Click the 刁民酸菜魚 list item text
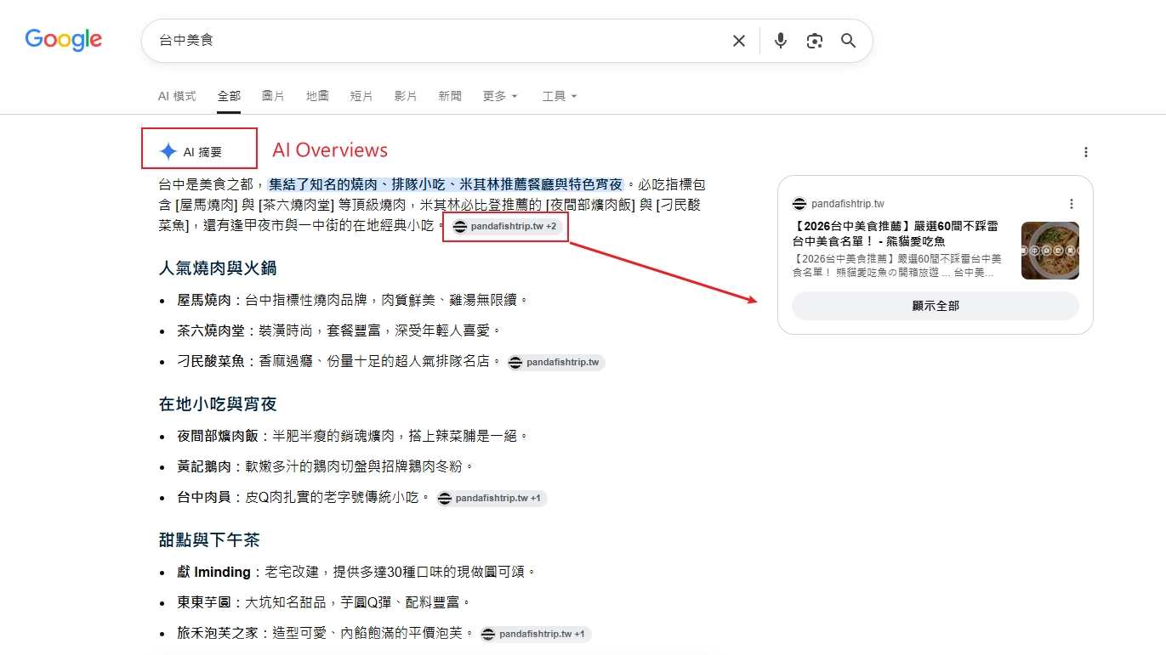 [340, 361]
